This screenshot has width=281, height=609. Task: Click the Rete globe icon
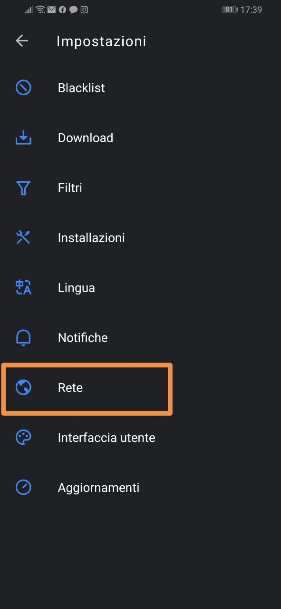[x=23, y=387]
